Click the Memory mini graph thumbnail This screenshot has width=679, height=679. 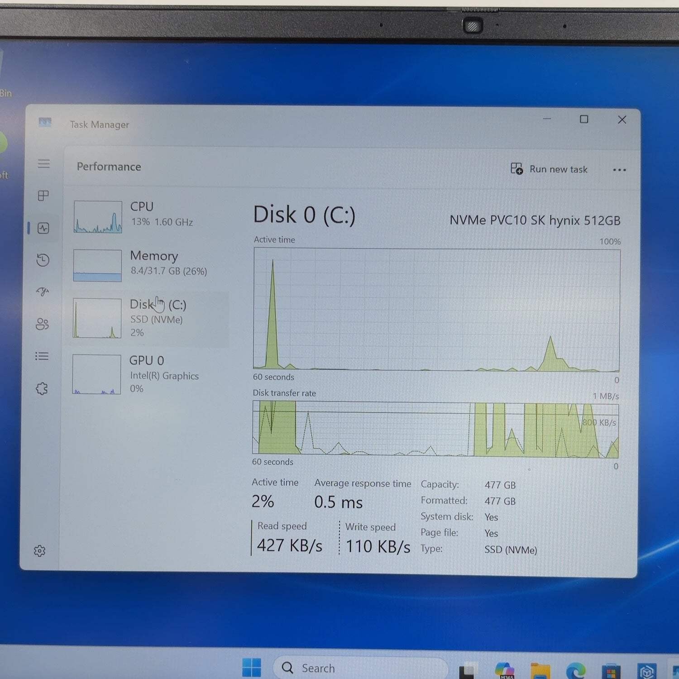click(97, 266)
